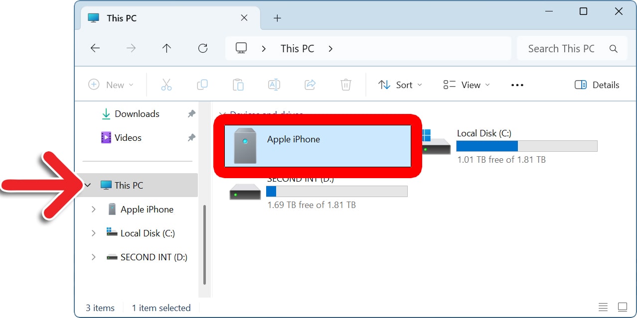Open the See more ellipsis menu
Screen dimensions: 637x318
tap(517, 85)
